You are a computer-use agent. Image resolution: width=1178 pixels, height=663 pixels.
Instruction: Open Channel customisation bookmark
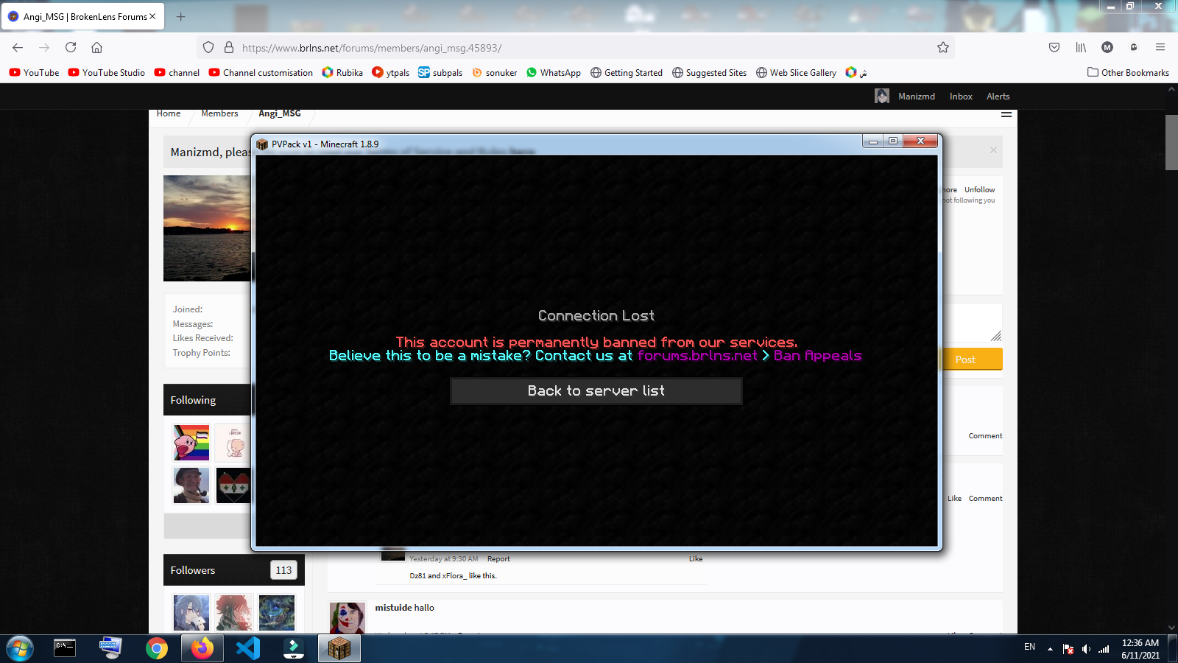tap(261, 72)
